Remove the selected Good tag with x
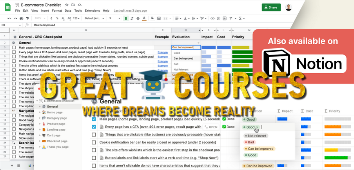Viewport: 354px width, 170px height. (257, 127)
